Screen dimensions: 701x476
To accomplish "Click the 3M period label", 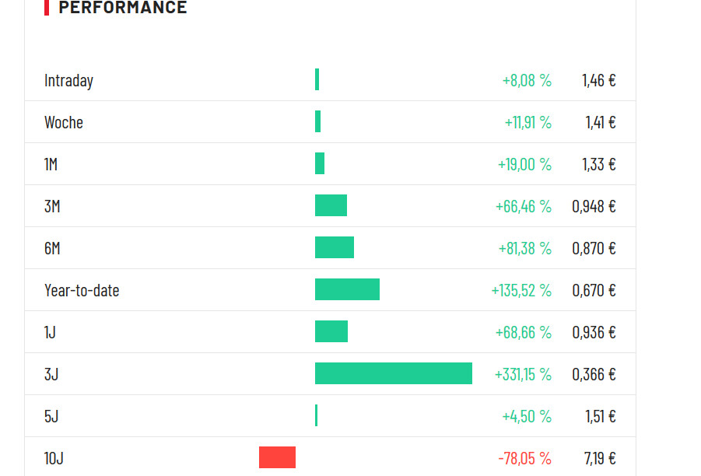I will 52,207.
